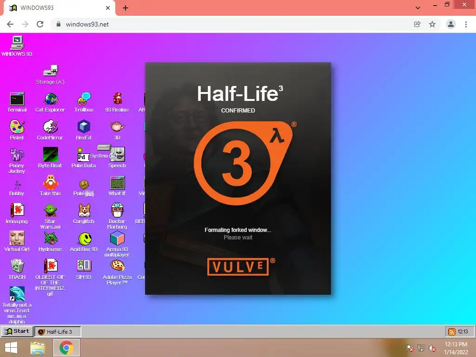Launch the CodeMirror editor icon

[x=50, y=130]
